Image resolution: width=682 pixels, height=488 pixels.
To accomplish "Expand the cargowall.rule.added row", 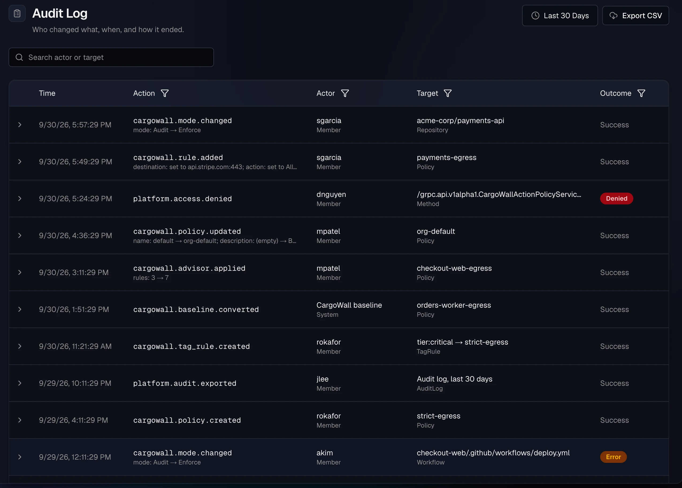I will [x=20, y=162].
